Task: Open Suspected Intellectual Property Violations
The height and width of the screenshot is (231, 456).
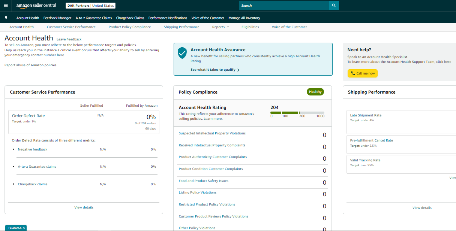Action: (212, 133)
